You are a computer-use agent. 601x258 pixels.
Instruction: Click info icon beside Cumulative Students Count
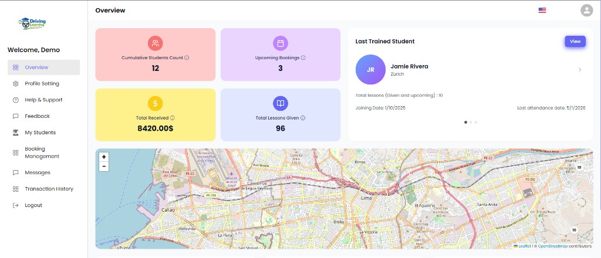[x=187, y=58]
